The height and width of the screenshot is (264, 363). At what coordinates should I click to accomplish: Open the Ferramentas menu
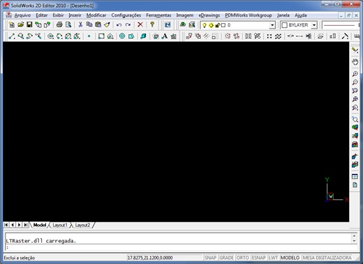158,15
